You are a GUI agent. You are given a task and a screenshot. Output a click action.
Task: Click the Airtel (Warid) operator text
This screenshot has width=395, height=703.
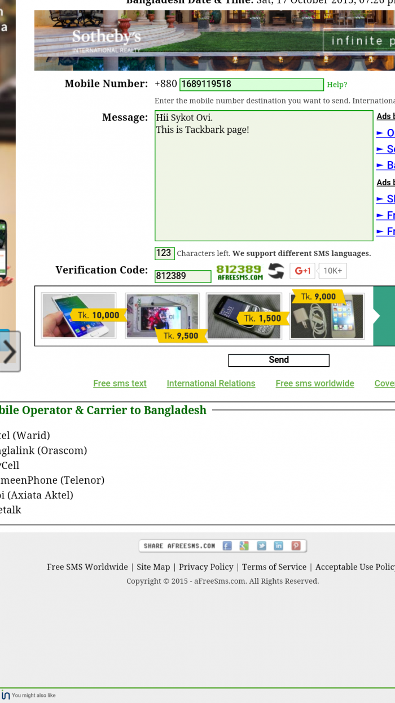tap(25, 436)
